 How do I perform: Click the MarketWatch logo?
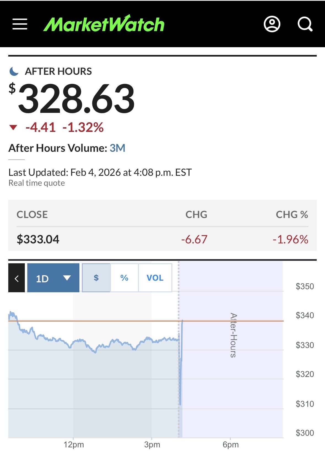(x=104, y=24)
